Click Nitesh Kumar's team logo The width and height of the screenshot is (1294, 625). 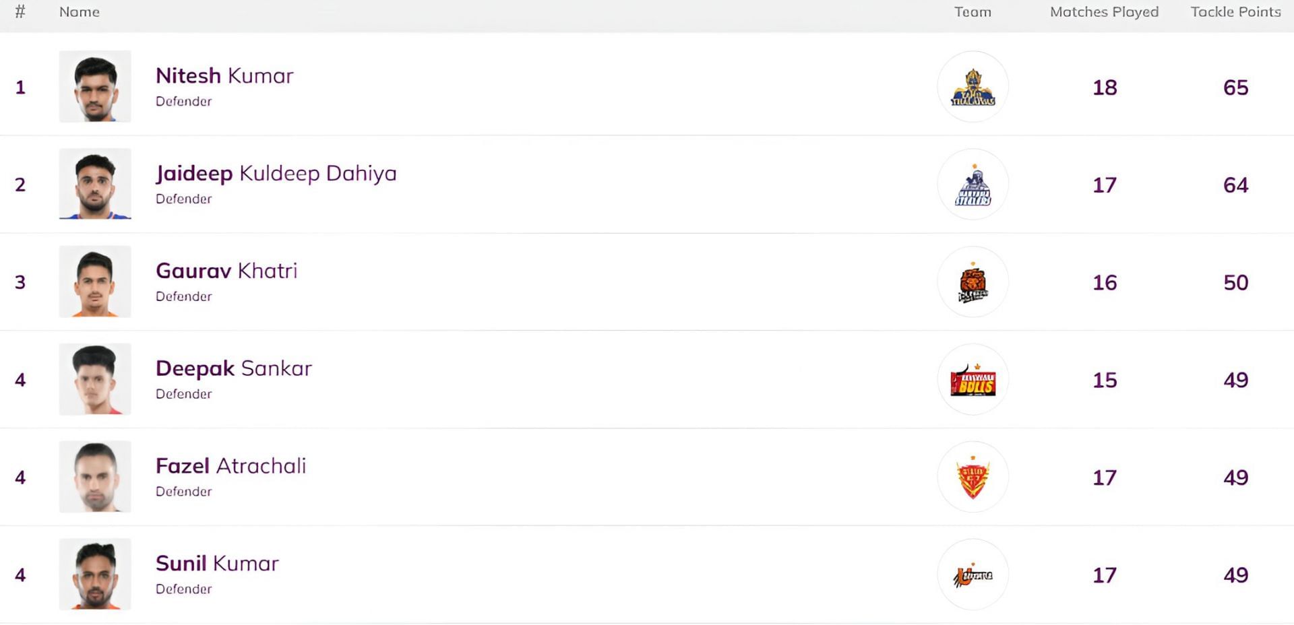coord(973,87)
